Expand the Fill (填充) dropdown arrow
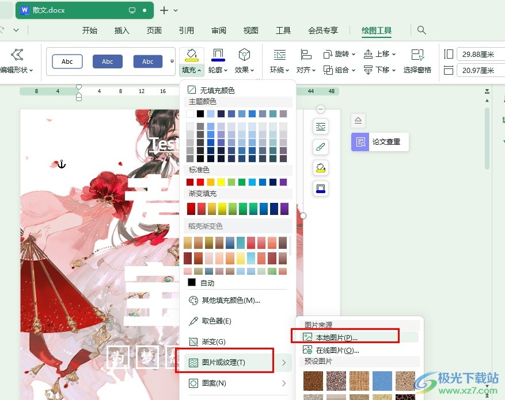Viewport: 505px width, 400px height. [199, 70]
